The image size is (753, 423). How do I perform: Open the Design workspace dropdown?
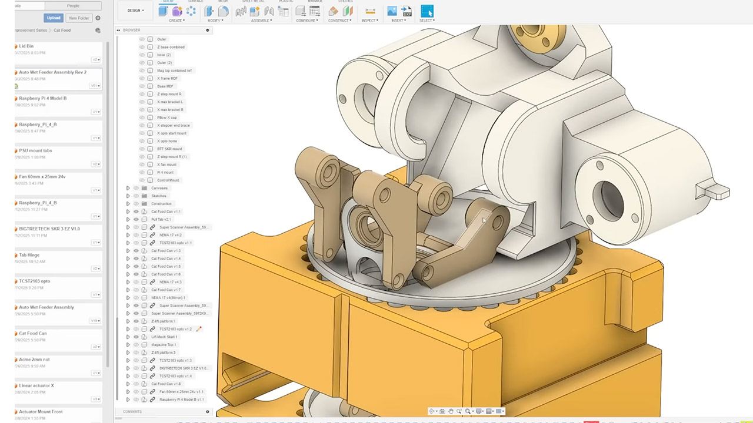tap(135, 11)
